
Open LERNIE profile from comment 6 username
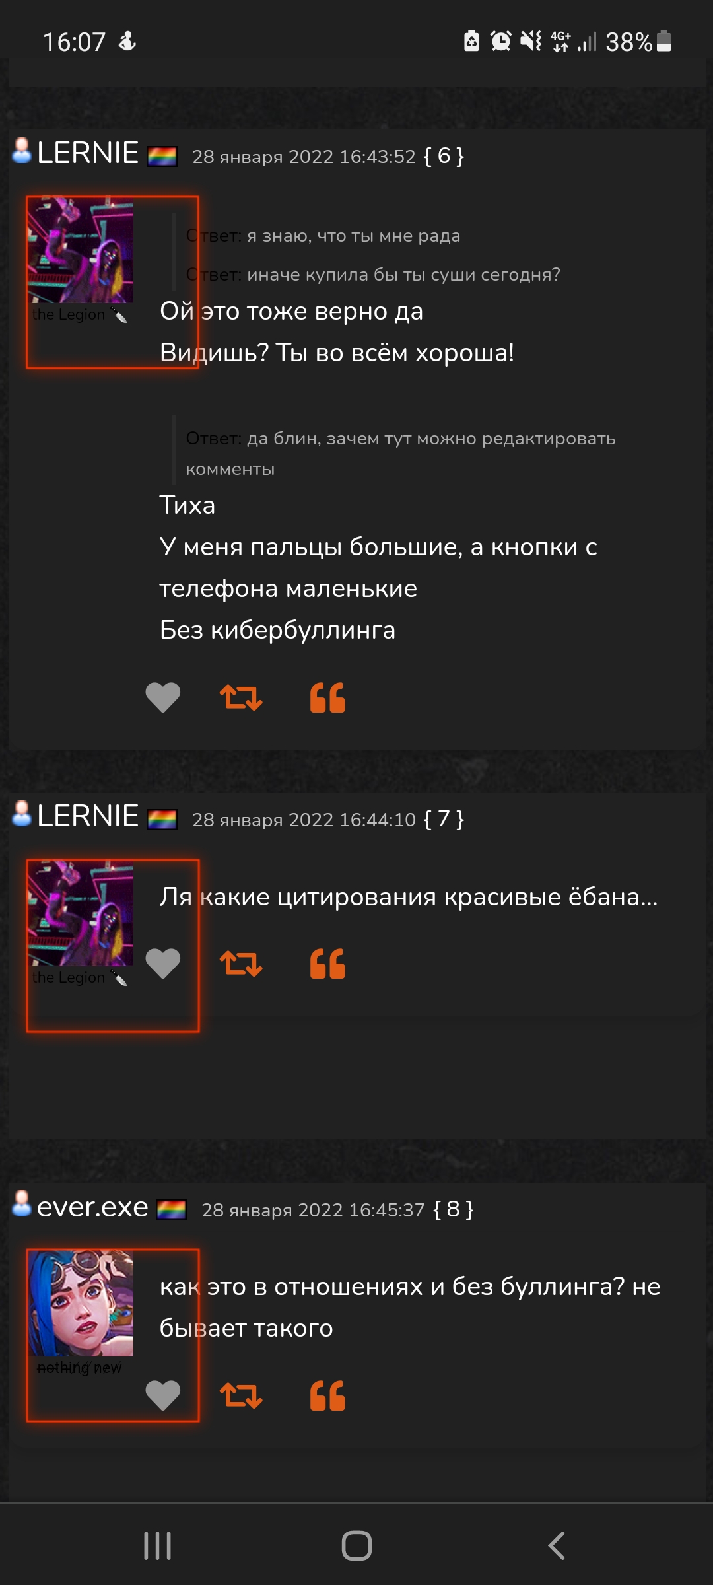tap(88, 153)
